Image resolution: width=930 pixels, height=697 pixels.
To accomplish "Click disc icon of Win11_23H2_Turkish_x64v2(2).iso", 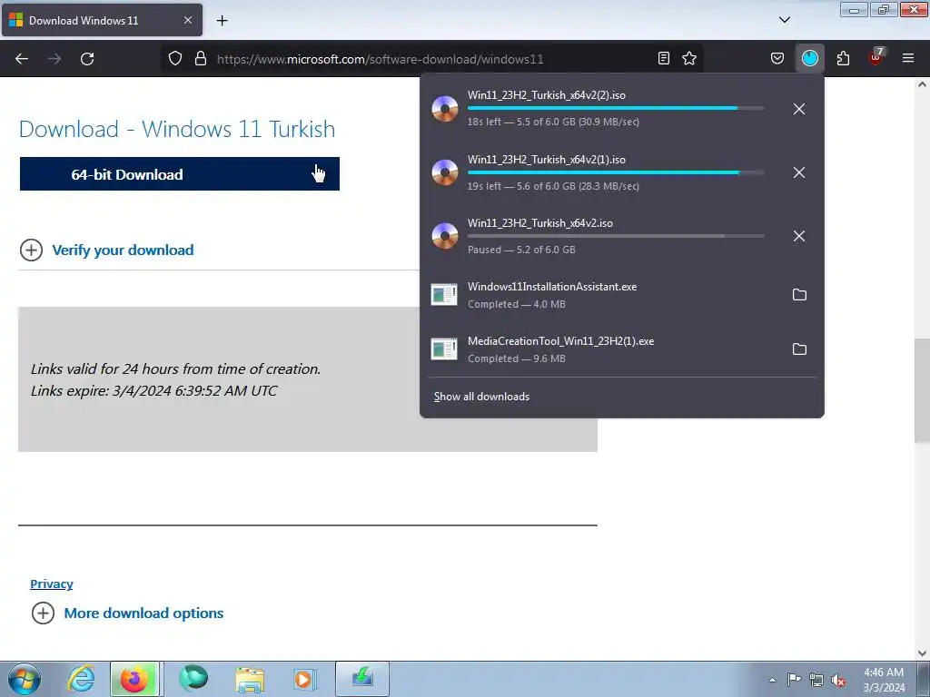I will (444, 109).
